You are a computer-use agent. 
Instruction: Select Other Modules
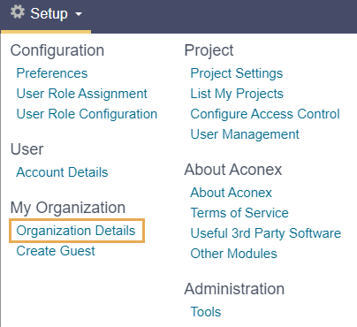point(233,254)
